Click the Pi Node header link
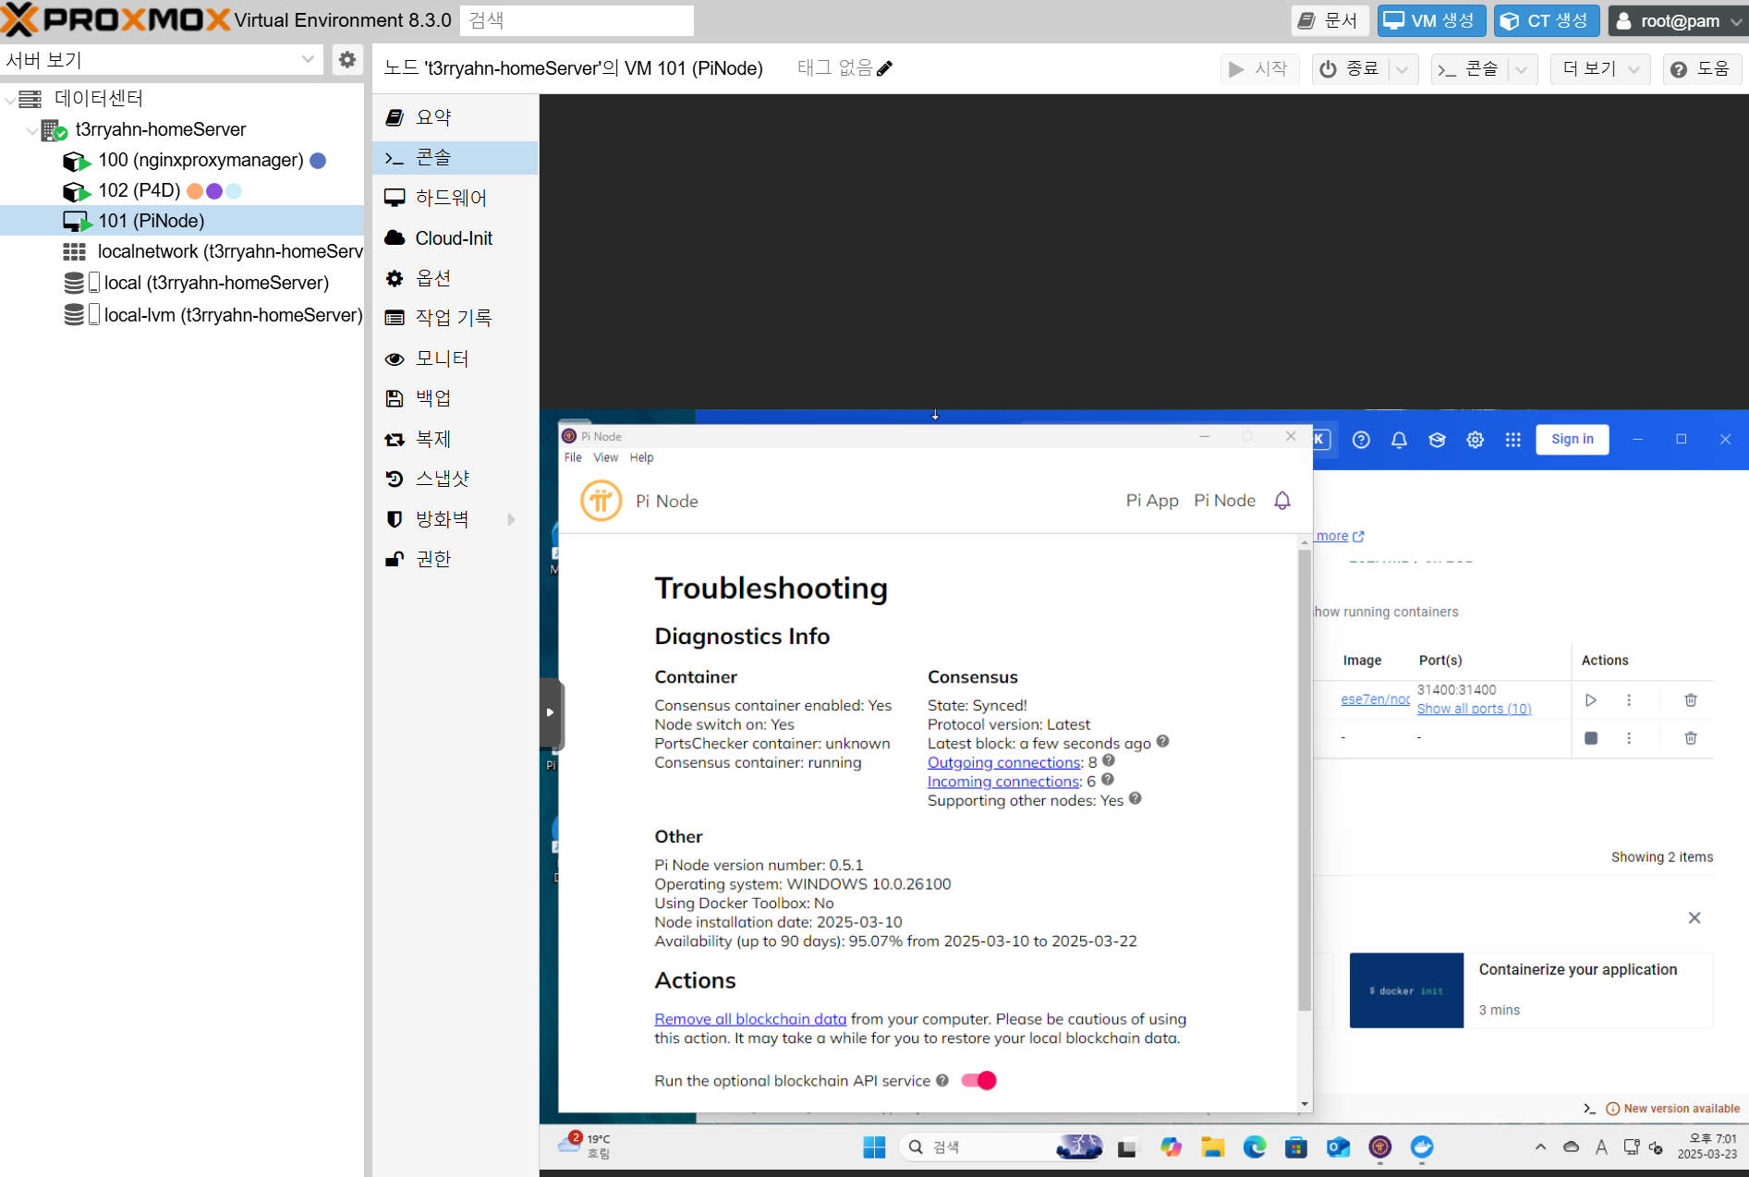1749x1177 pixels. (1224, 501)
